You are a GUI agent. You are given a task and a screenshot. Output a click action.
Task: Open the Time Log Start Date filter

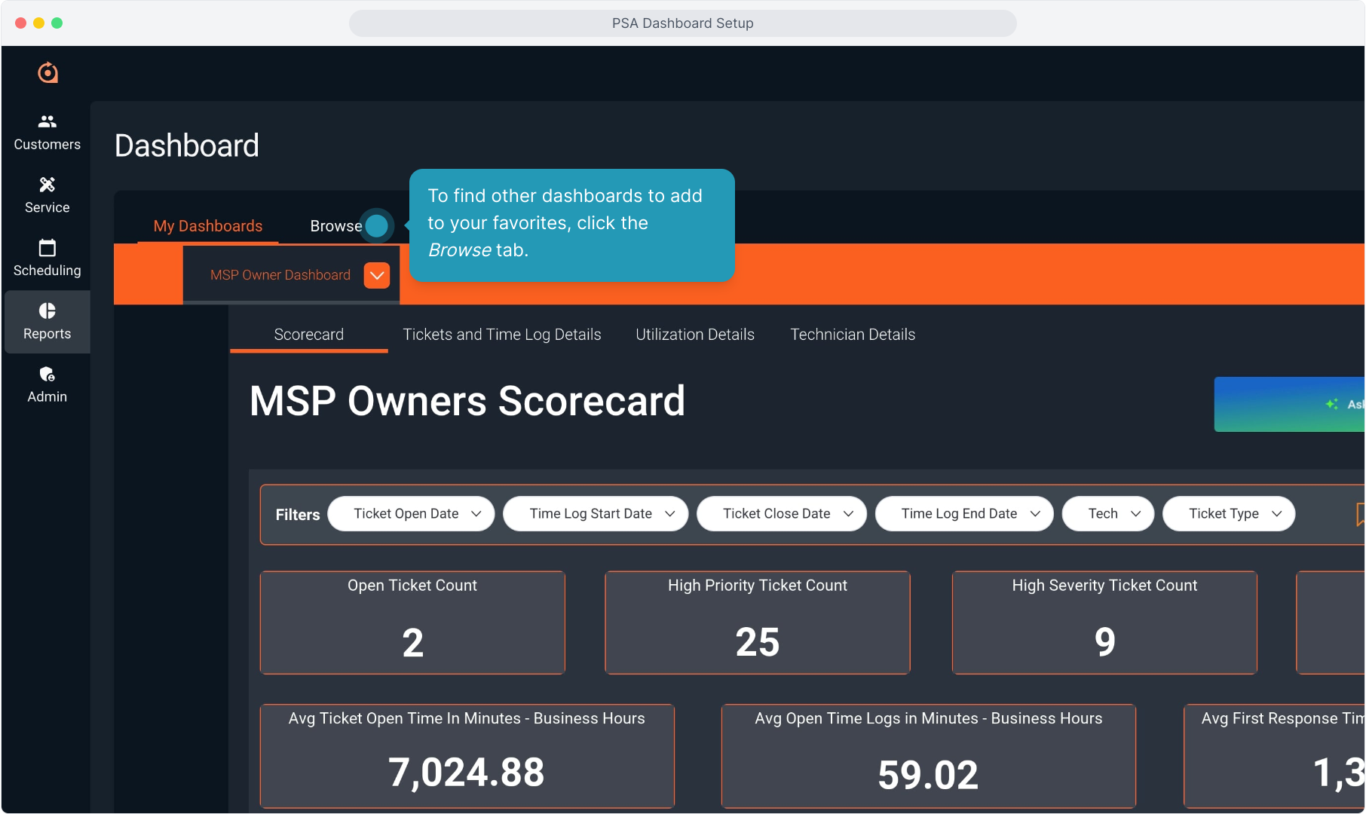point(595,514)
